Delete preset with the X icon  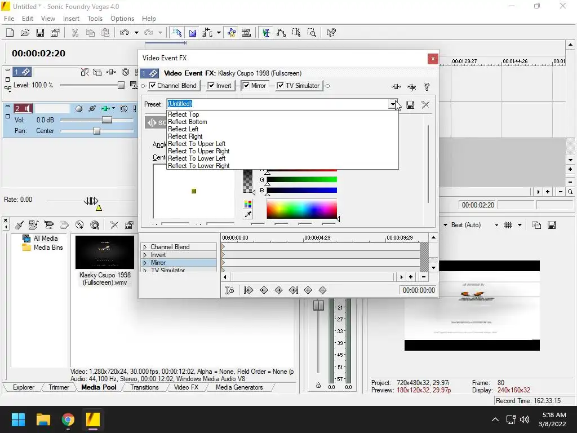(x=425, y=105)
